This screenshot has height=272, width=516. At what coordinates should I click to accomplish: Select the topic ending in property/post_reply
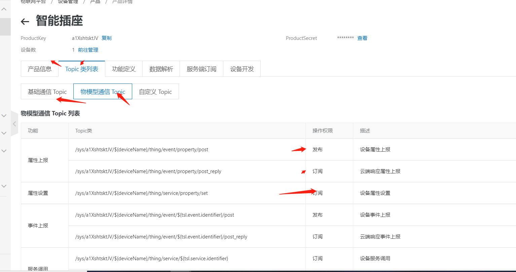click(x=148, y=171)
